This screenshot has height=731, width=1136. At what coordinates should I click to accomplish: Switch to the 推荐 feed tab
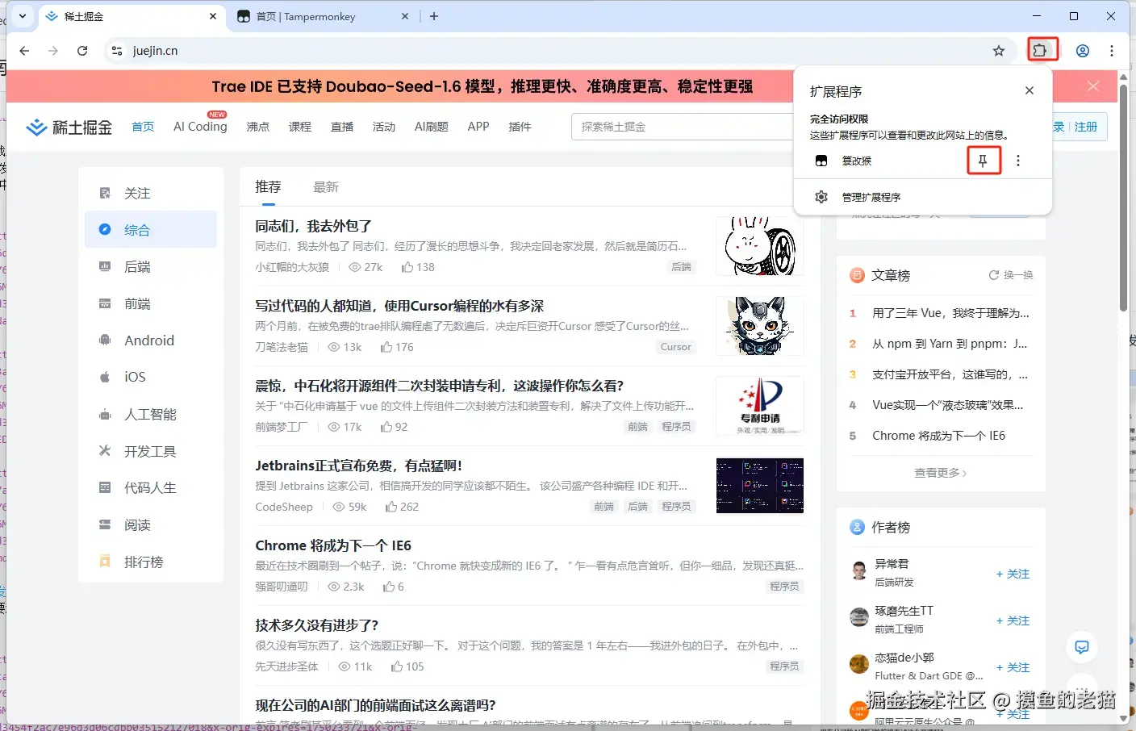coord(268,187)
